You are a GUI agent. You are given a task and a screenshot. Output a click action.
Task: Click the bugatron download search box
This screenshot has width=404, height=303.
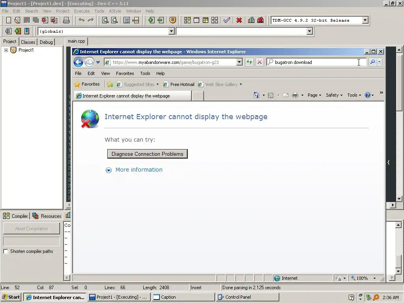tap(316, 62)
